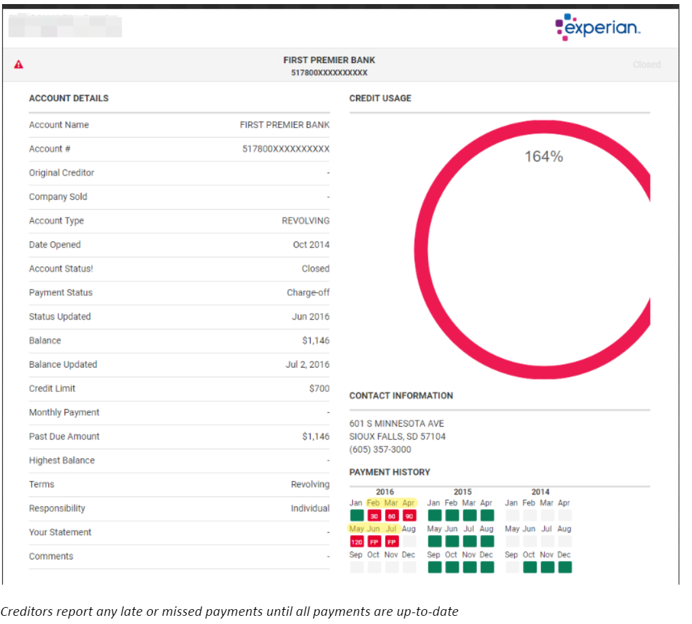Click the green square for May 2015
The width and height of the screenshot is (692, 624).
[435, 541]
